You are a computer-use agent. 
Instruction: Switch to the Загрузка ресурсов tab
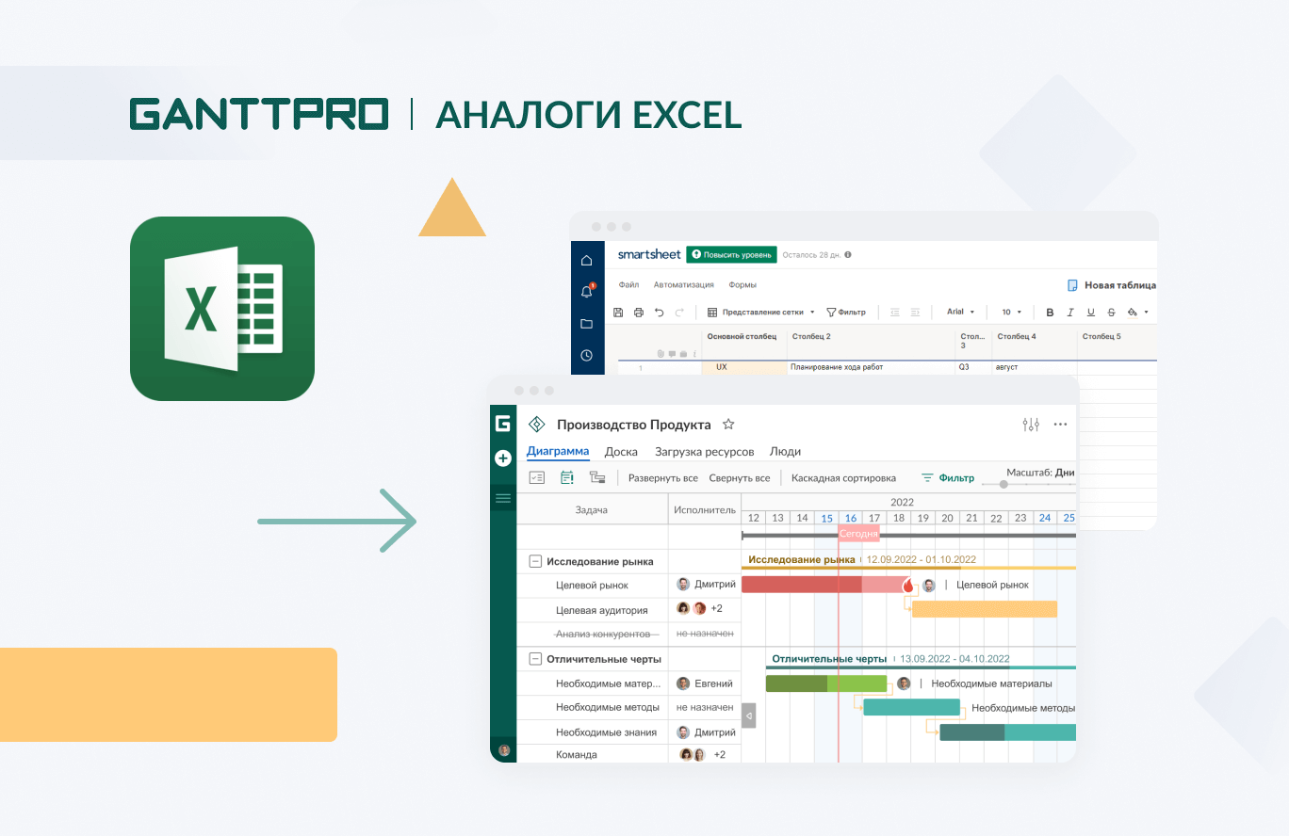705,452
